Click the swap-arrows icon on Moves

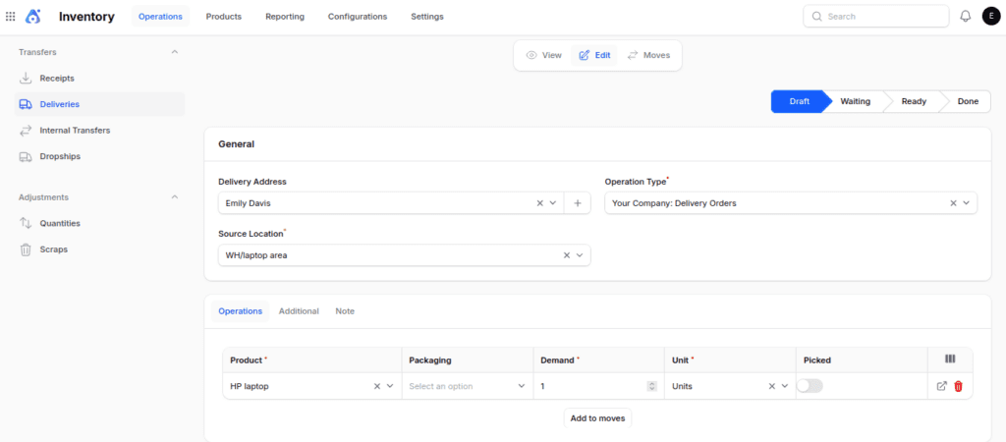633,55
